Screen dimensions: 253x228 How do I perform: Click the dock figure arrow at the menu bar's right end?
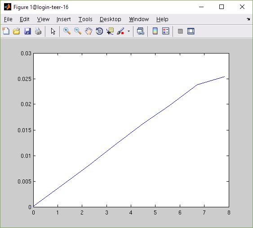click(x=248, y=19)
